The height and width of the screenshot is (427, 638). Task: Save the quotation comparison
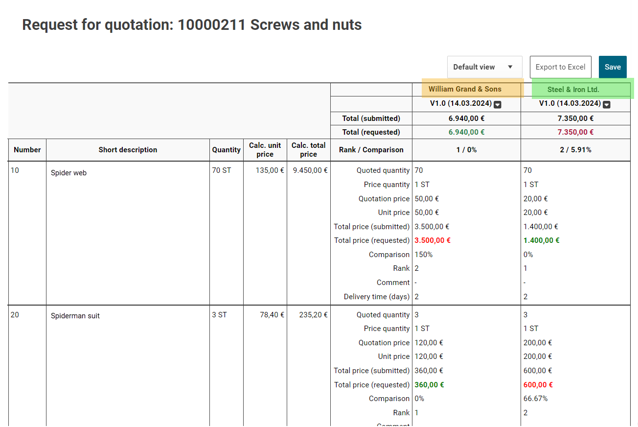[612, 67]
